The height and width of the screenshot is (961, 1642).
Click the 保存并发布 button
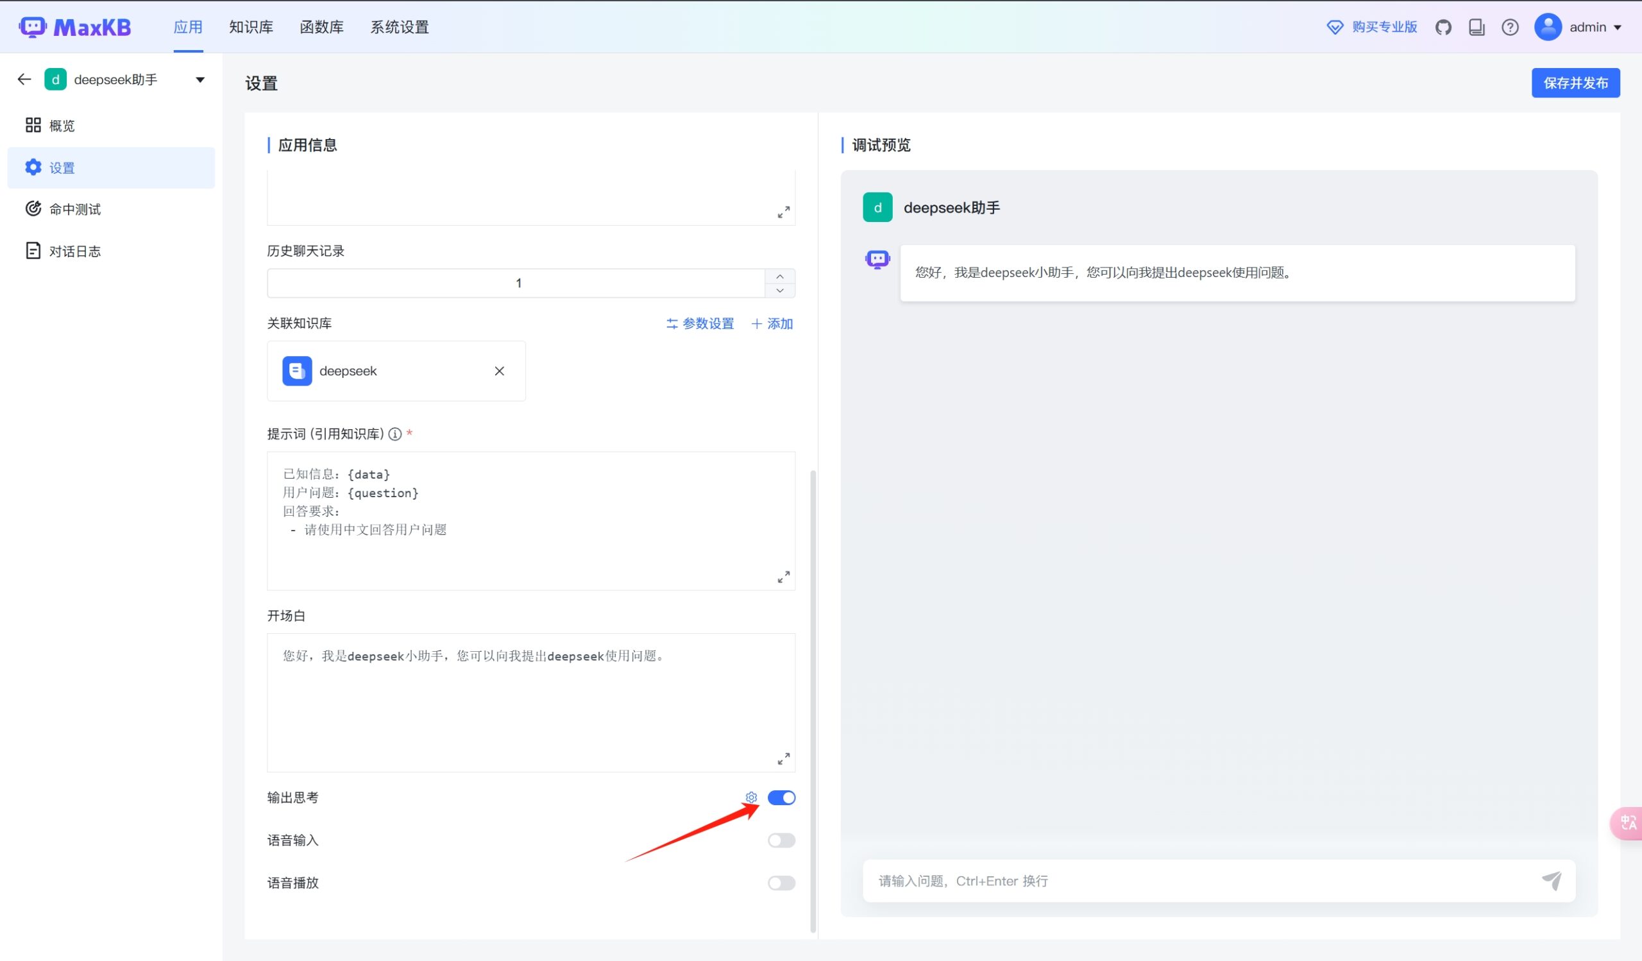pos(1575,83)
